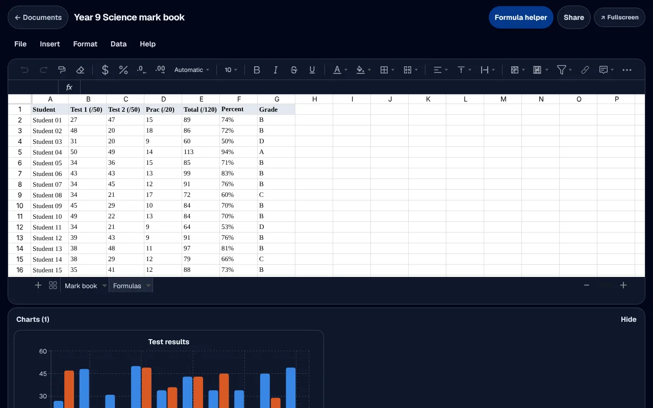Open the vertical alignment dropdown
Screen dimensions: 653x408
tap(464, 70)
